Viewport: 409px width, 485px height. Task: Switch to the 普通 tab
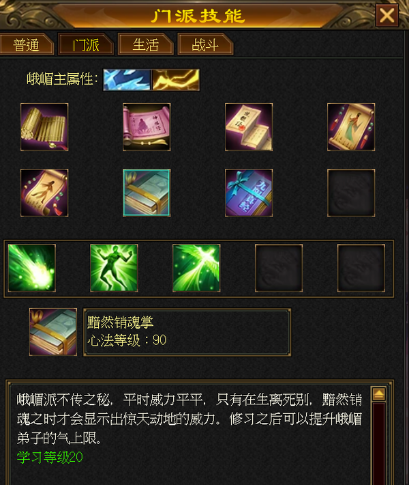click(x=27, y=44)
